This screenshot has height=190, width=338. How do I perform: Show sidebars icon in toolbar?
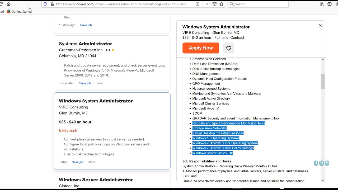click(329, 4)
